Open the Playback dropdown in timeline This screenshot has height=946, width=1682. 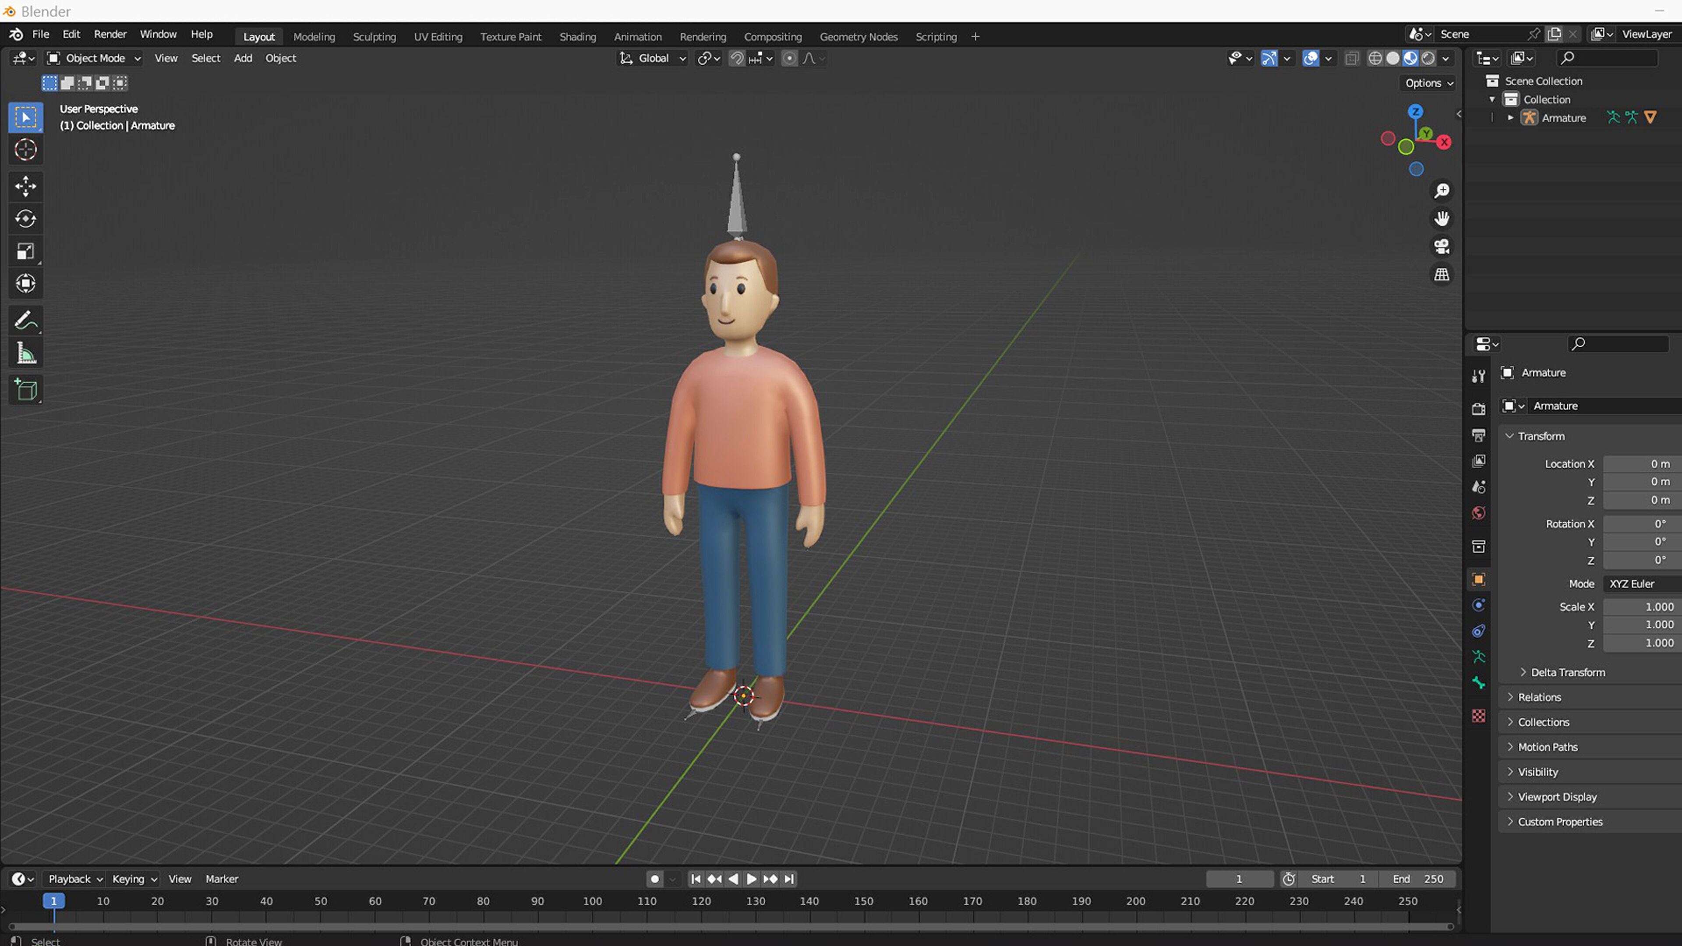(x=75, y=879)
